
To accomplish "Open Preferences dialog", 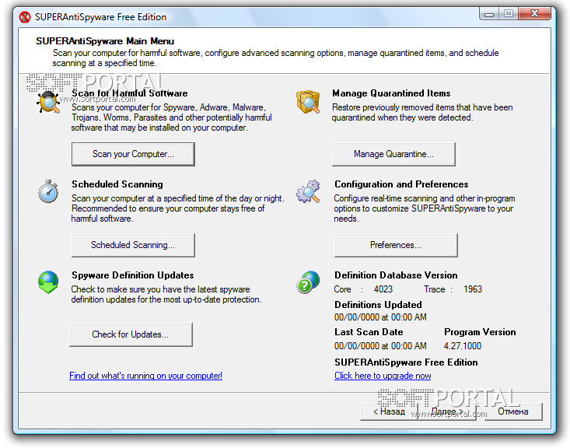I will point(396,245).
